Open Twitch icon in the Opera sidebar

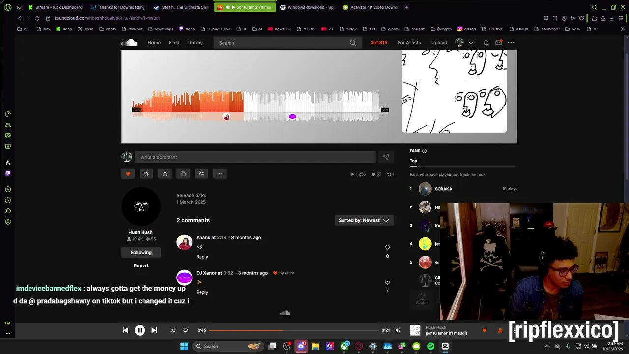click(x=8, y=173)
